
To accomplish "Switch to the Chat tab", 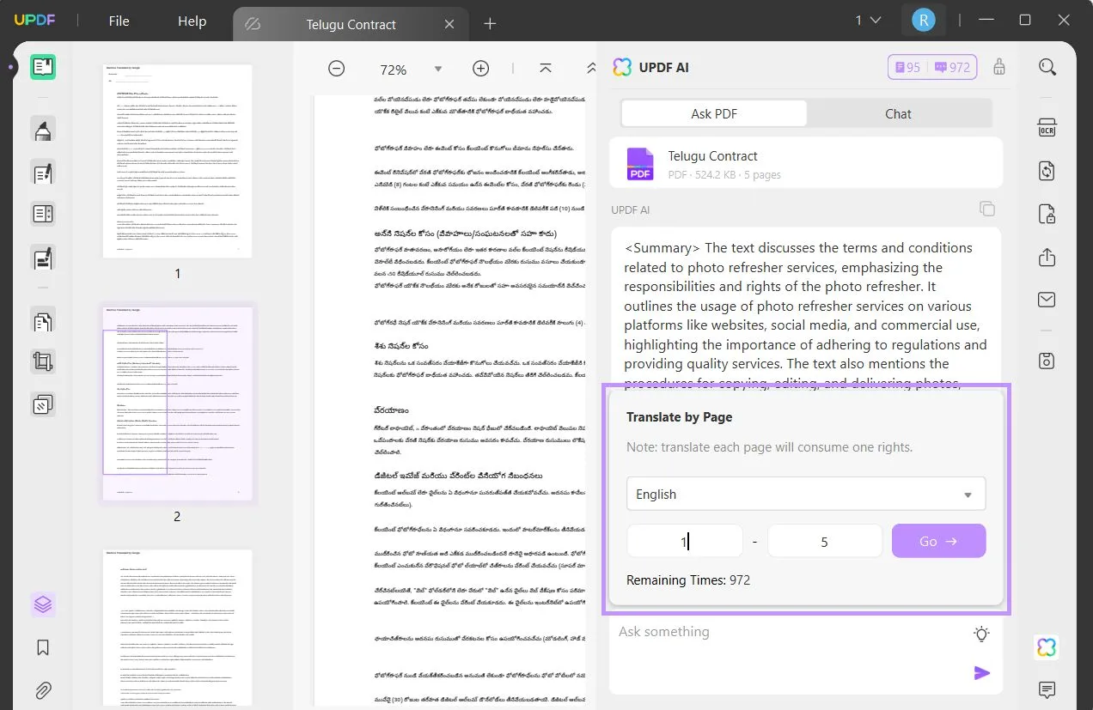I will pyautogui.click(x=898, y=113).
